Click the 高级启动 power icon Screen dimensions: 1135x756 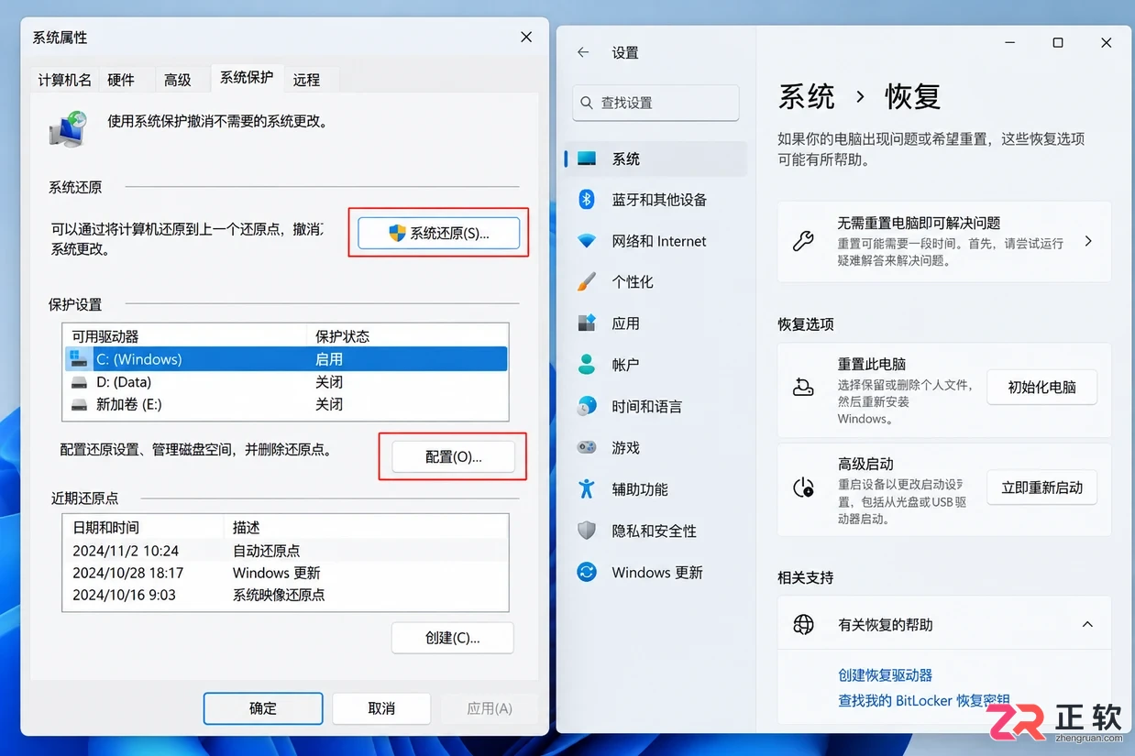click(803, 487)
